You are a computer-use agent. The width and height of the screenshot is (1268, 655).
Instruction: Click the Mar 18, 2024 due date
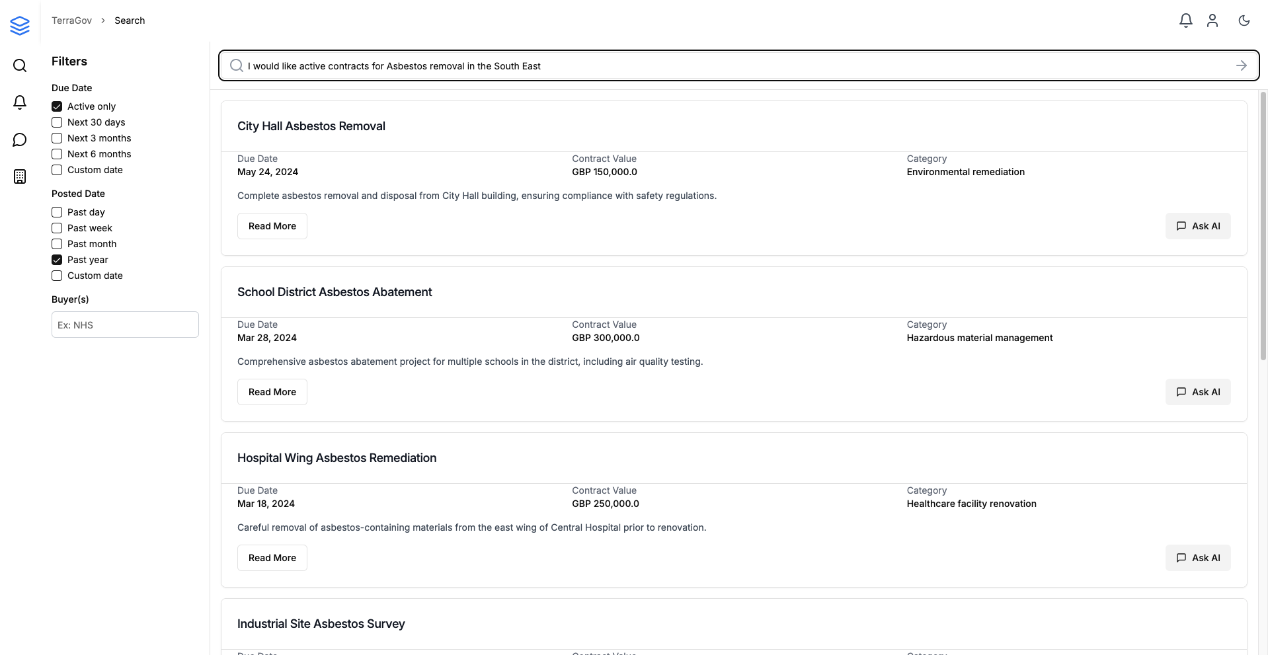tap(266, 504)
